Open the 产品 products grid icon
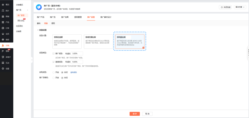Viewport: 249px width, 118px height. pyautogui.click(x=3, y=22)
